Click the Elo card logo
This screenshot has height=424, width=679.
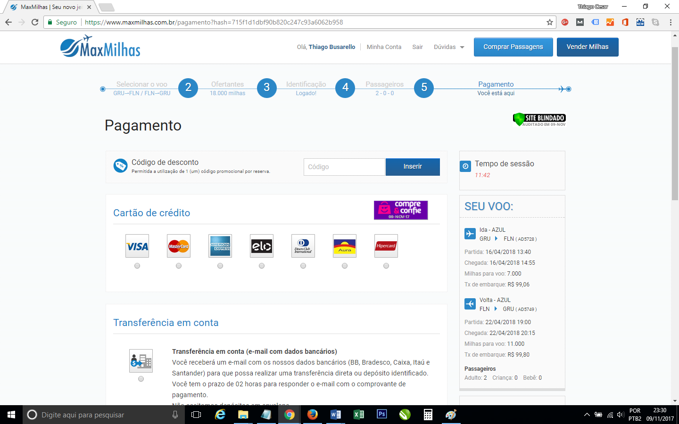[x=262, y=246]
